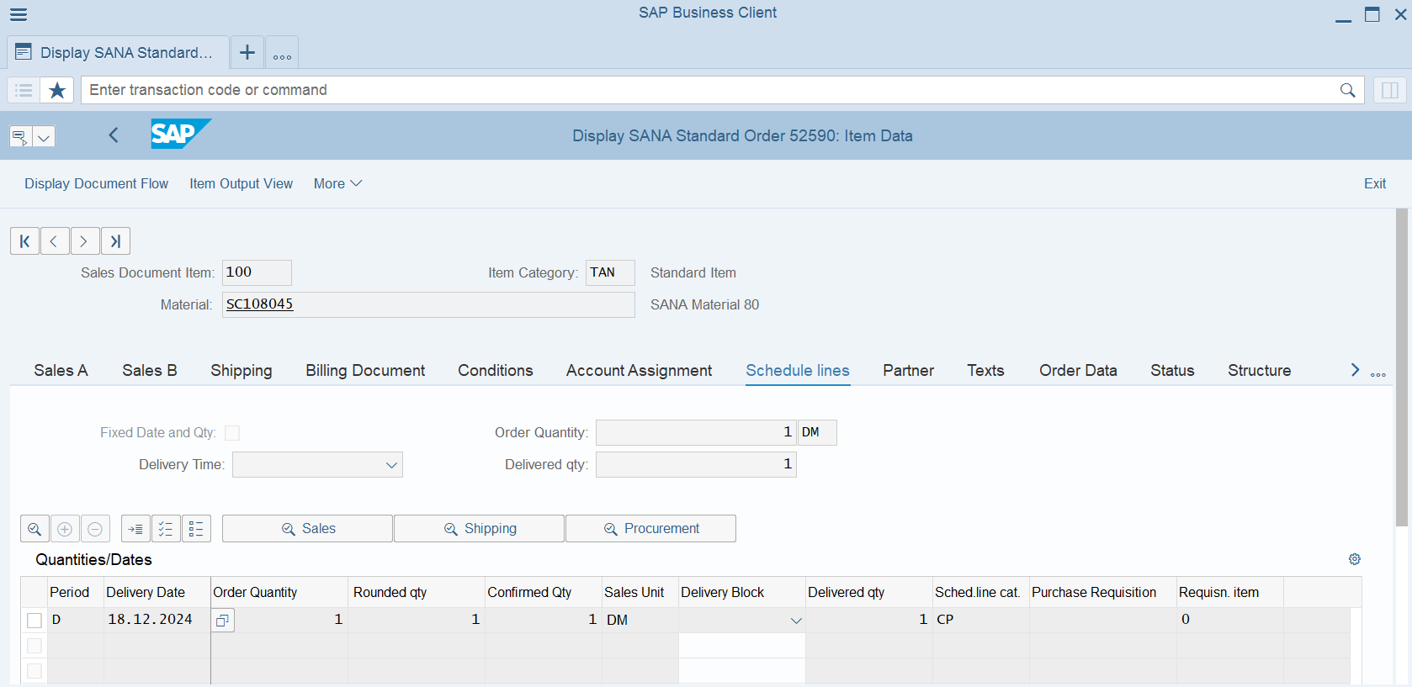The width and height of the screenshot is (1412, 687).
Task: Click the Delivery Date column header
Action: coord(157,592)
